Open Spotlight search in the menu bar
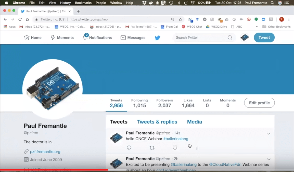 tap(272, 3)
